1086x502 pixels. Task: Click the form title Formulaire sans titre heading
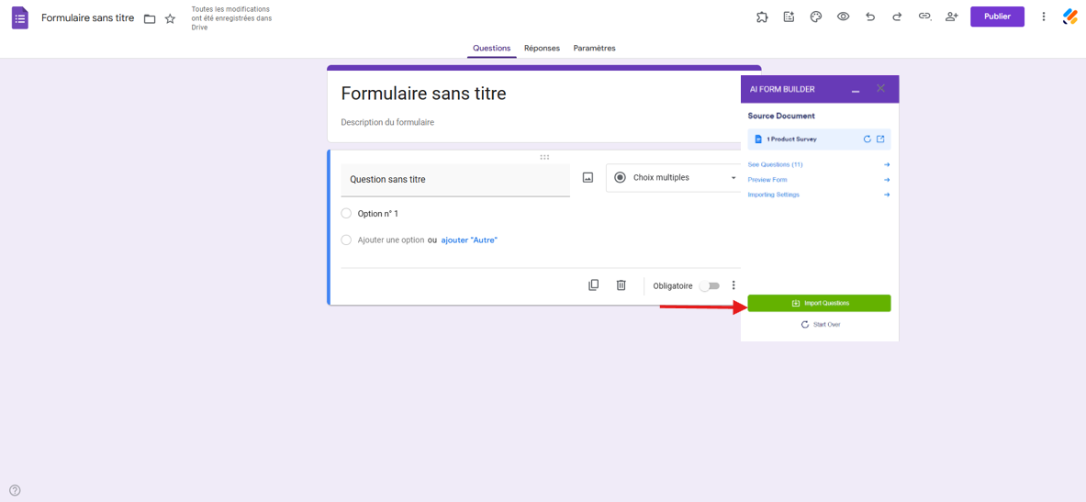click(424, 94)
